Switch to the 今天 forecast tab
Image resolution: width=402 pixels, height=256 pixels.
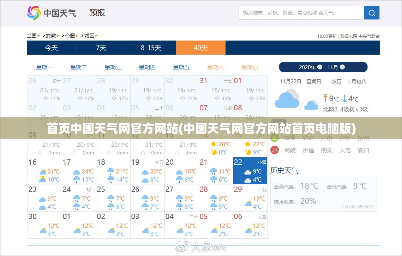(52, 48)
